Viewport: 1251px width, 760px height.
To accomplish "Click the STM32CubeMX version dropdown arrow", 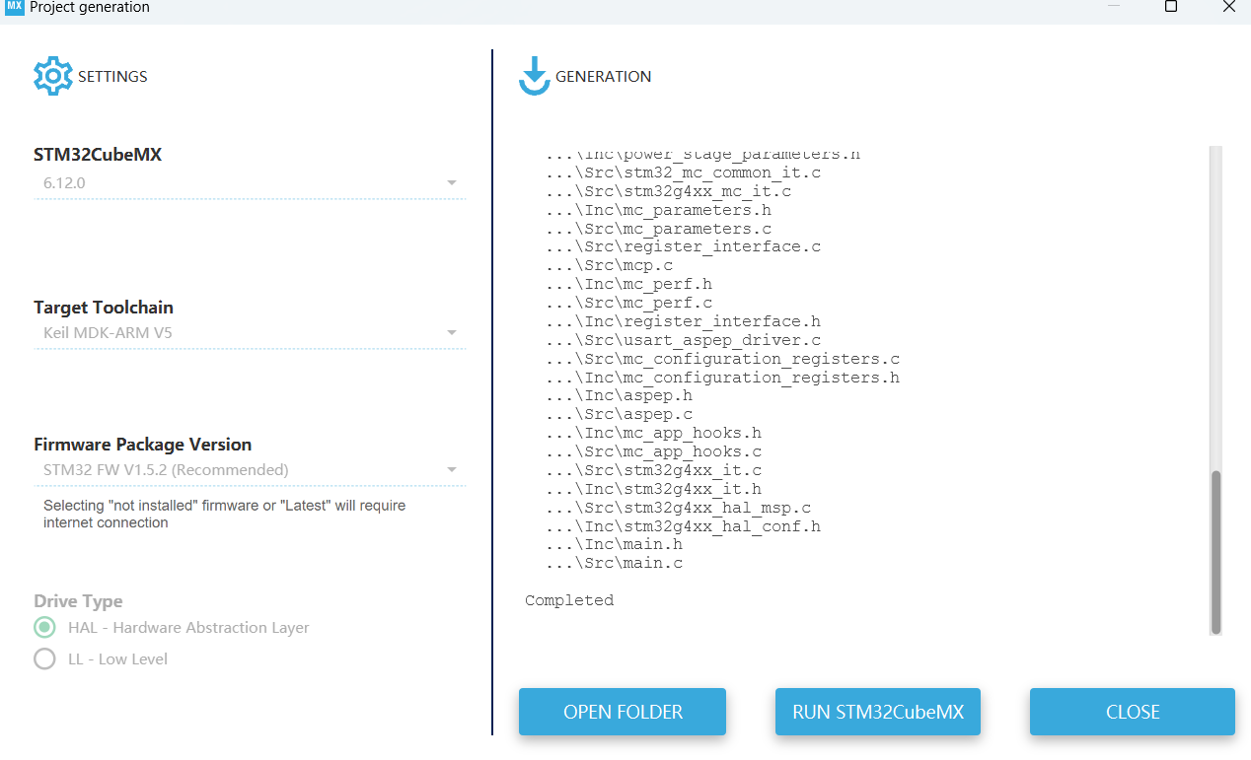I will coord(452,182).
